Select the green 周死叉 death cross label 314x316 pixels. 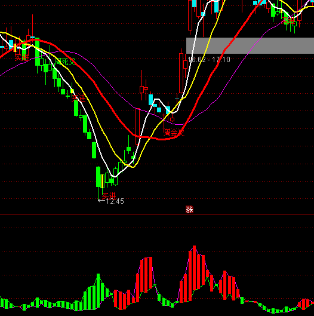(65, 62)
